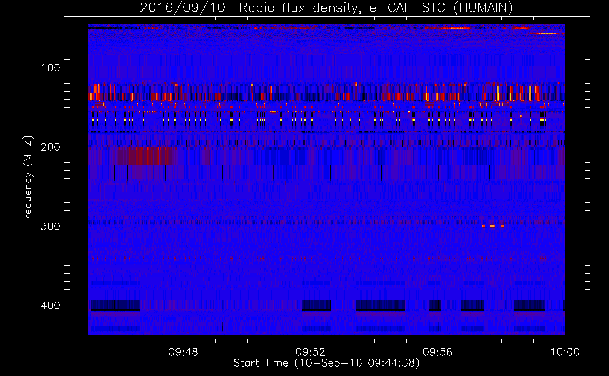Select the 400 frequency tick label
This screenshot has width=609, height=376.
pyautogui.click(x=51, y=305)
